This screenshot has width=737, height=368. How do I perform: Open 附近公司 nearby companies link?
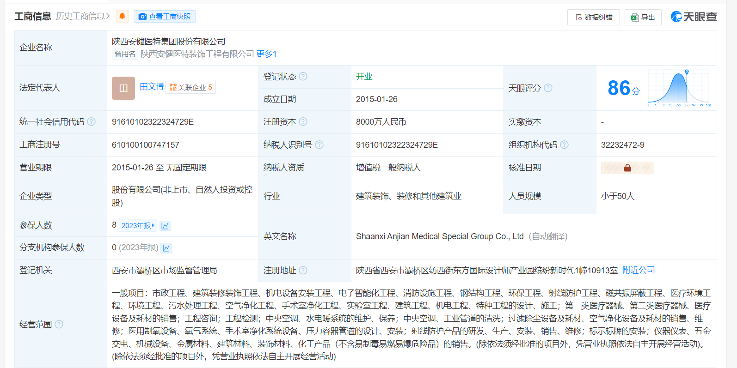(639, 270)
